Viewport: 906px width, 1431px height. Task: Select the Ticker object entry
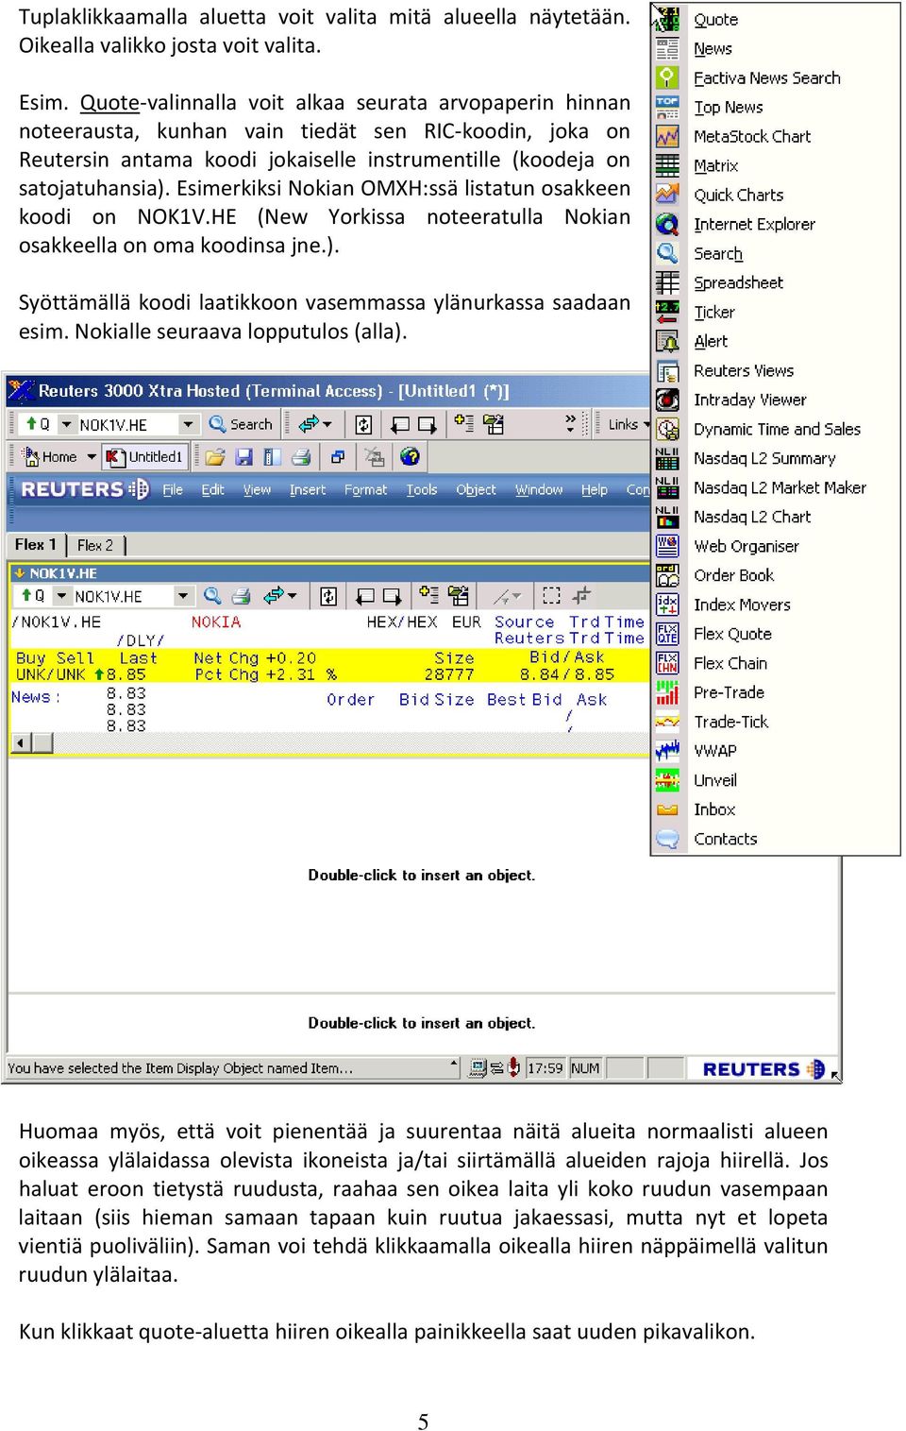(x=713, y=313)
